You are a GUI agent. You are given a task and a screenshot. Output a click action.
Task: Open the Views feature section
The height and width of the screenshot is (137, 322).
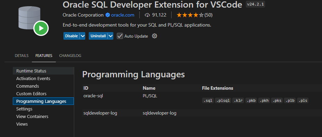pos(43,124)
